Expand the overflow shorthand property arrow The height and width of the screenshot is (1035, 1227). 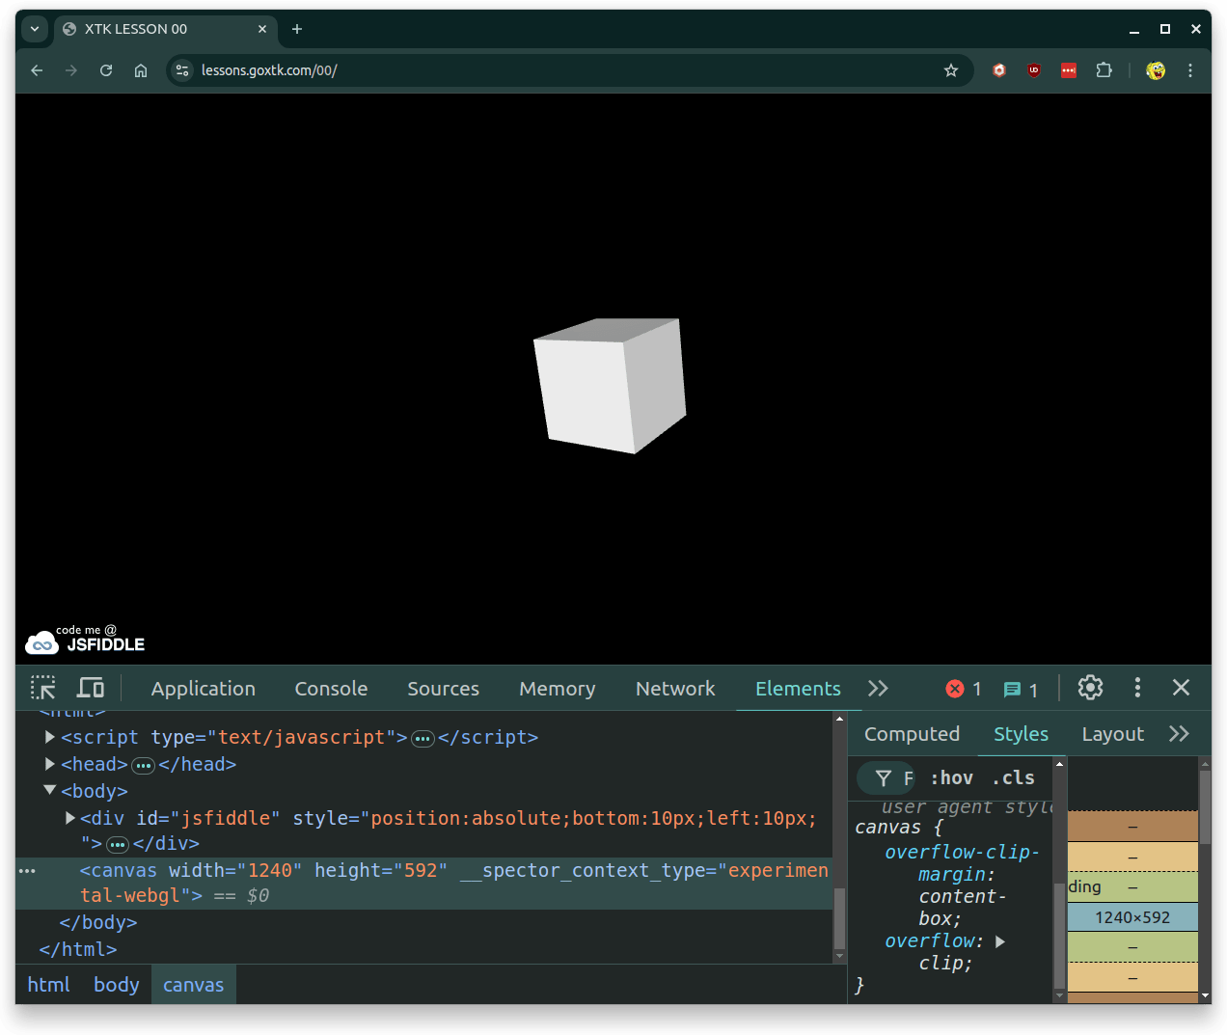(1000, 941)
